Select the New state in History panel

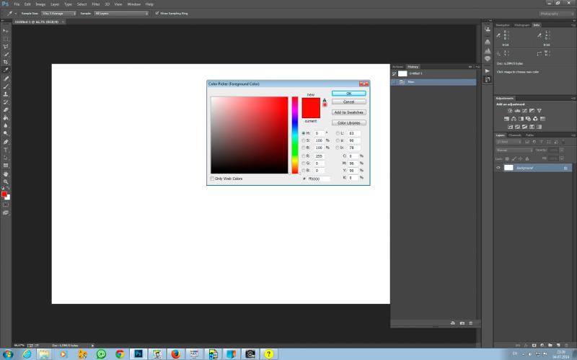(433, 82)
